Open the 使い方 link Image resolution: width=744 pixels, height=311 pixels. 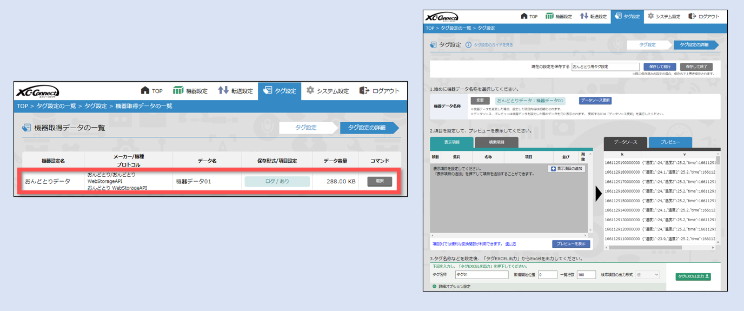(x=510, y=244)
